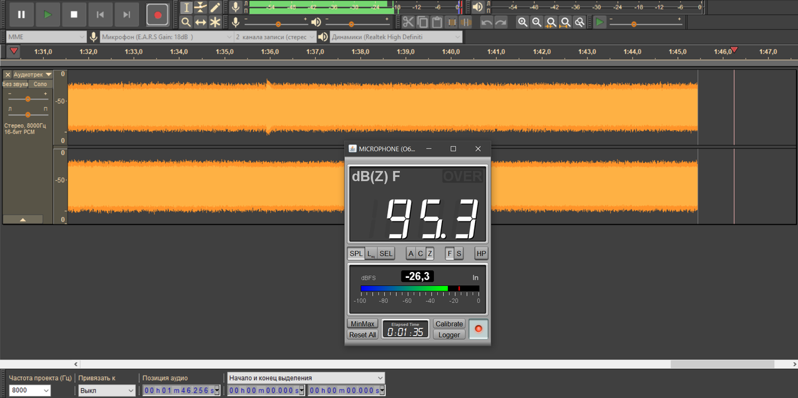Click the Undo arrow icon
Viewport: 798px width, 398px height.
click(486, 22)
